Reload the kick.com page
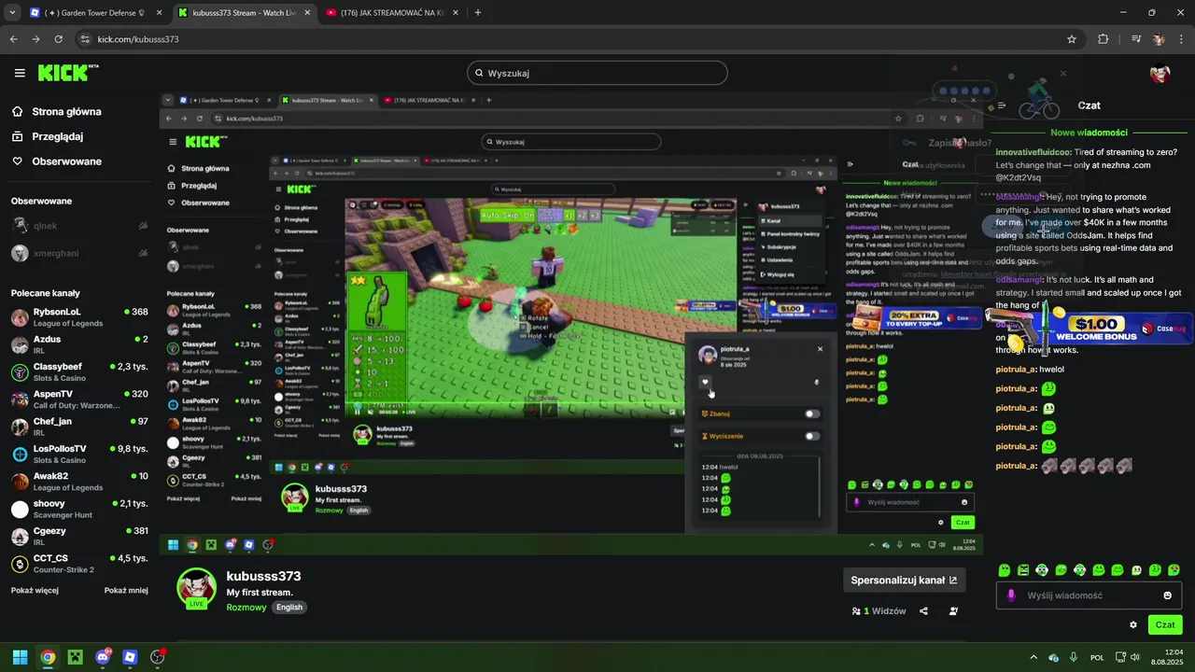Image resolution: width=1195 pixels, height=672 pixels. 58,39
